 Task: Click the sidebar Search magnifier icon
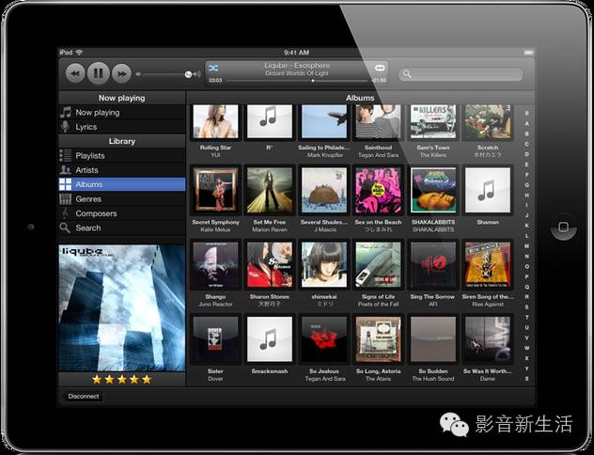[x=65, y=227]
